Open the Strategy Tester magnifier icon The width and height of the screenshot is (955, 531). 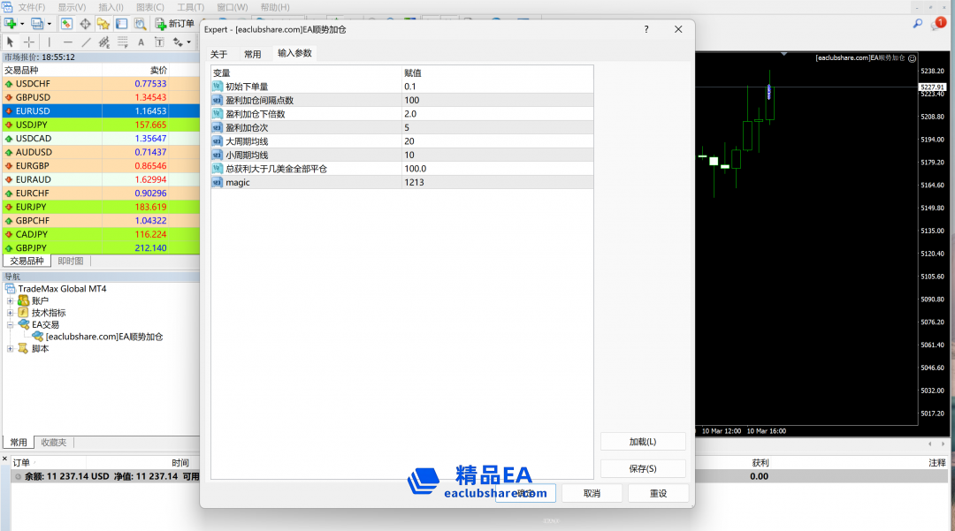[140, 24]
